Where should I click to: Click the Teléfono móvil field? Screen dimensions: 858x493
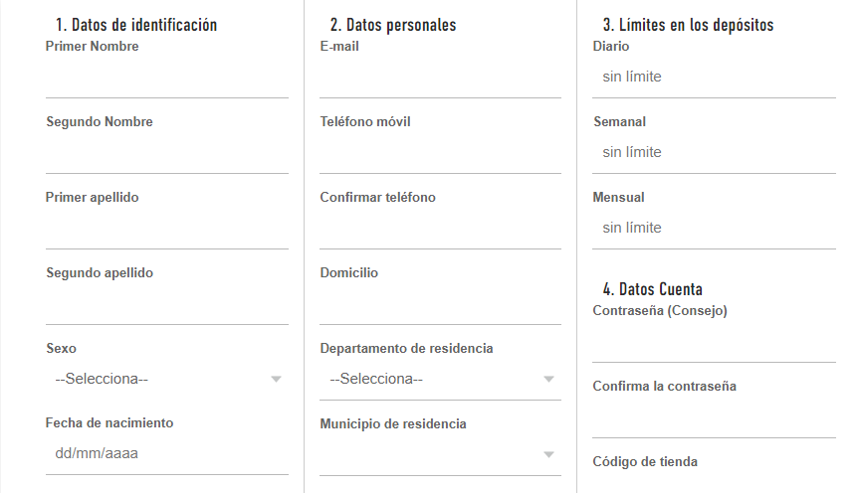tap(440, 153)
